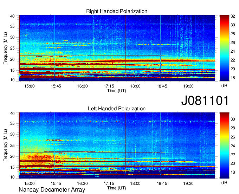Pick the 15:45 tick on Left Handed time axis

click(x=56, y=183)
